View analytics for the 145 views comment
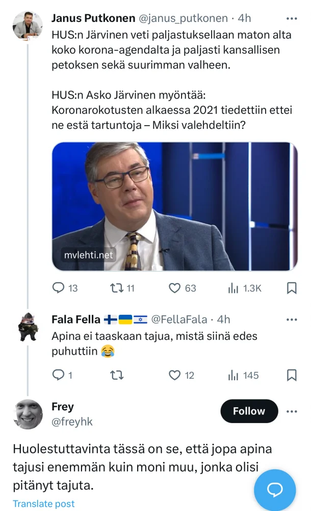The image size is (311, 511). pyautogui.click(x=234, y=376)
